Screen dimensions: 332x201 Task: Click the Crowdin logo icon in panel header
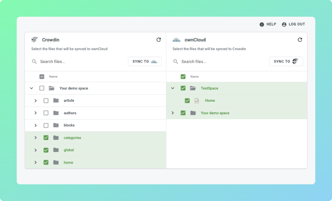35,40
